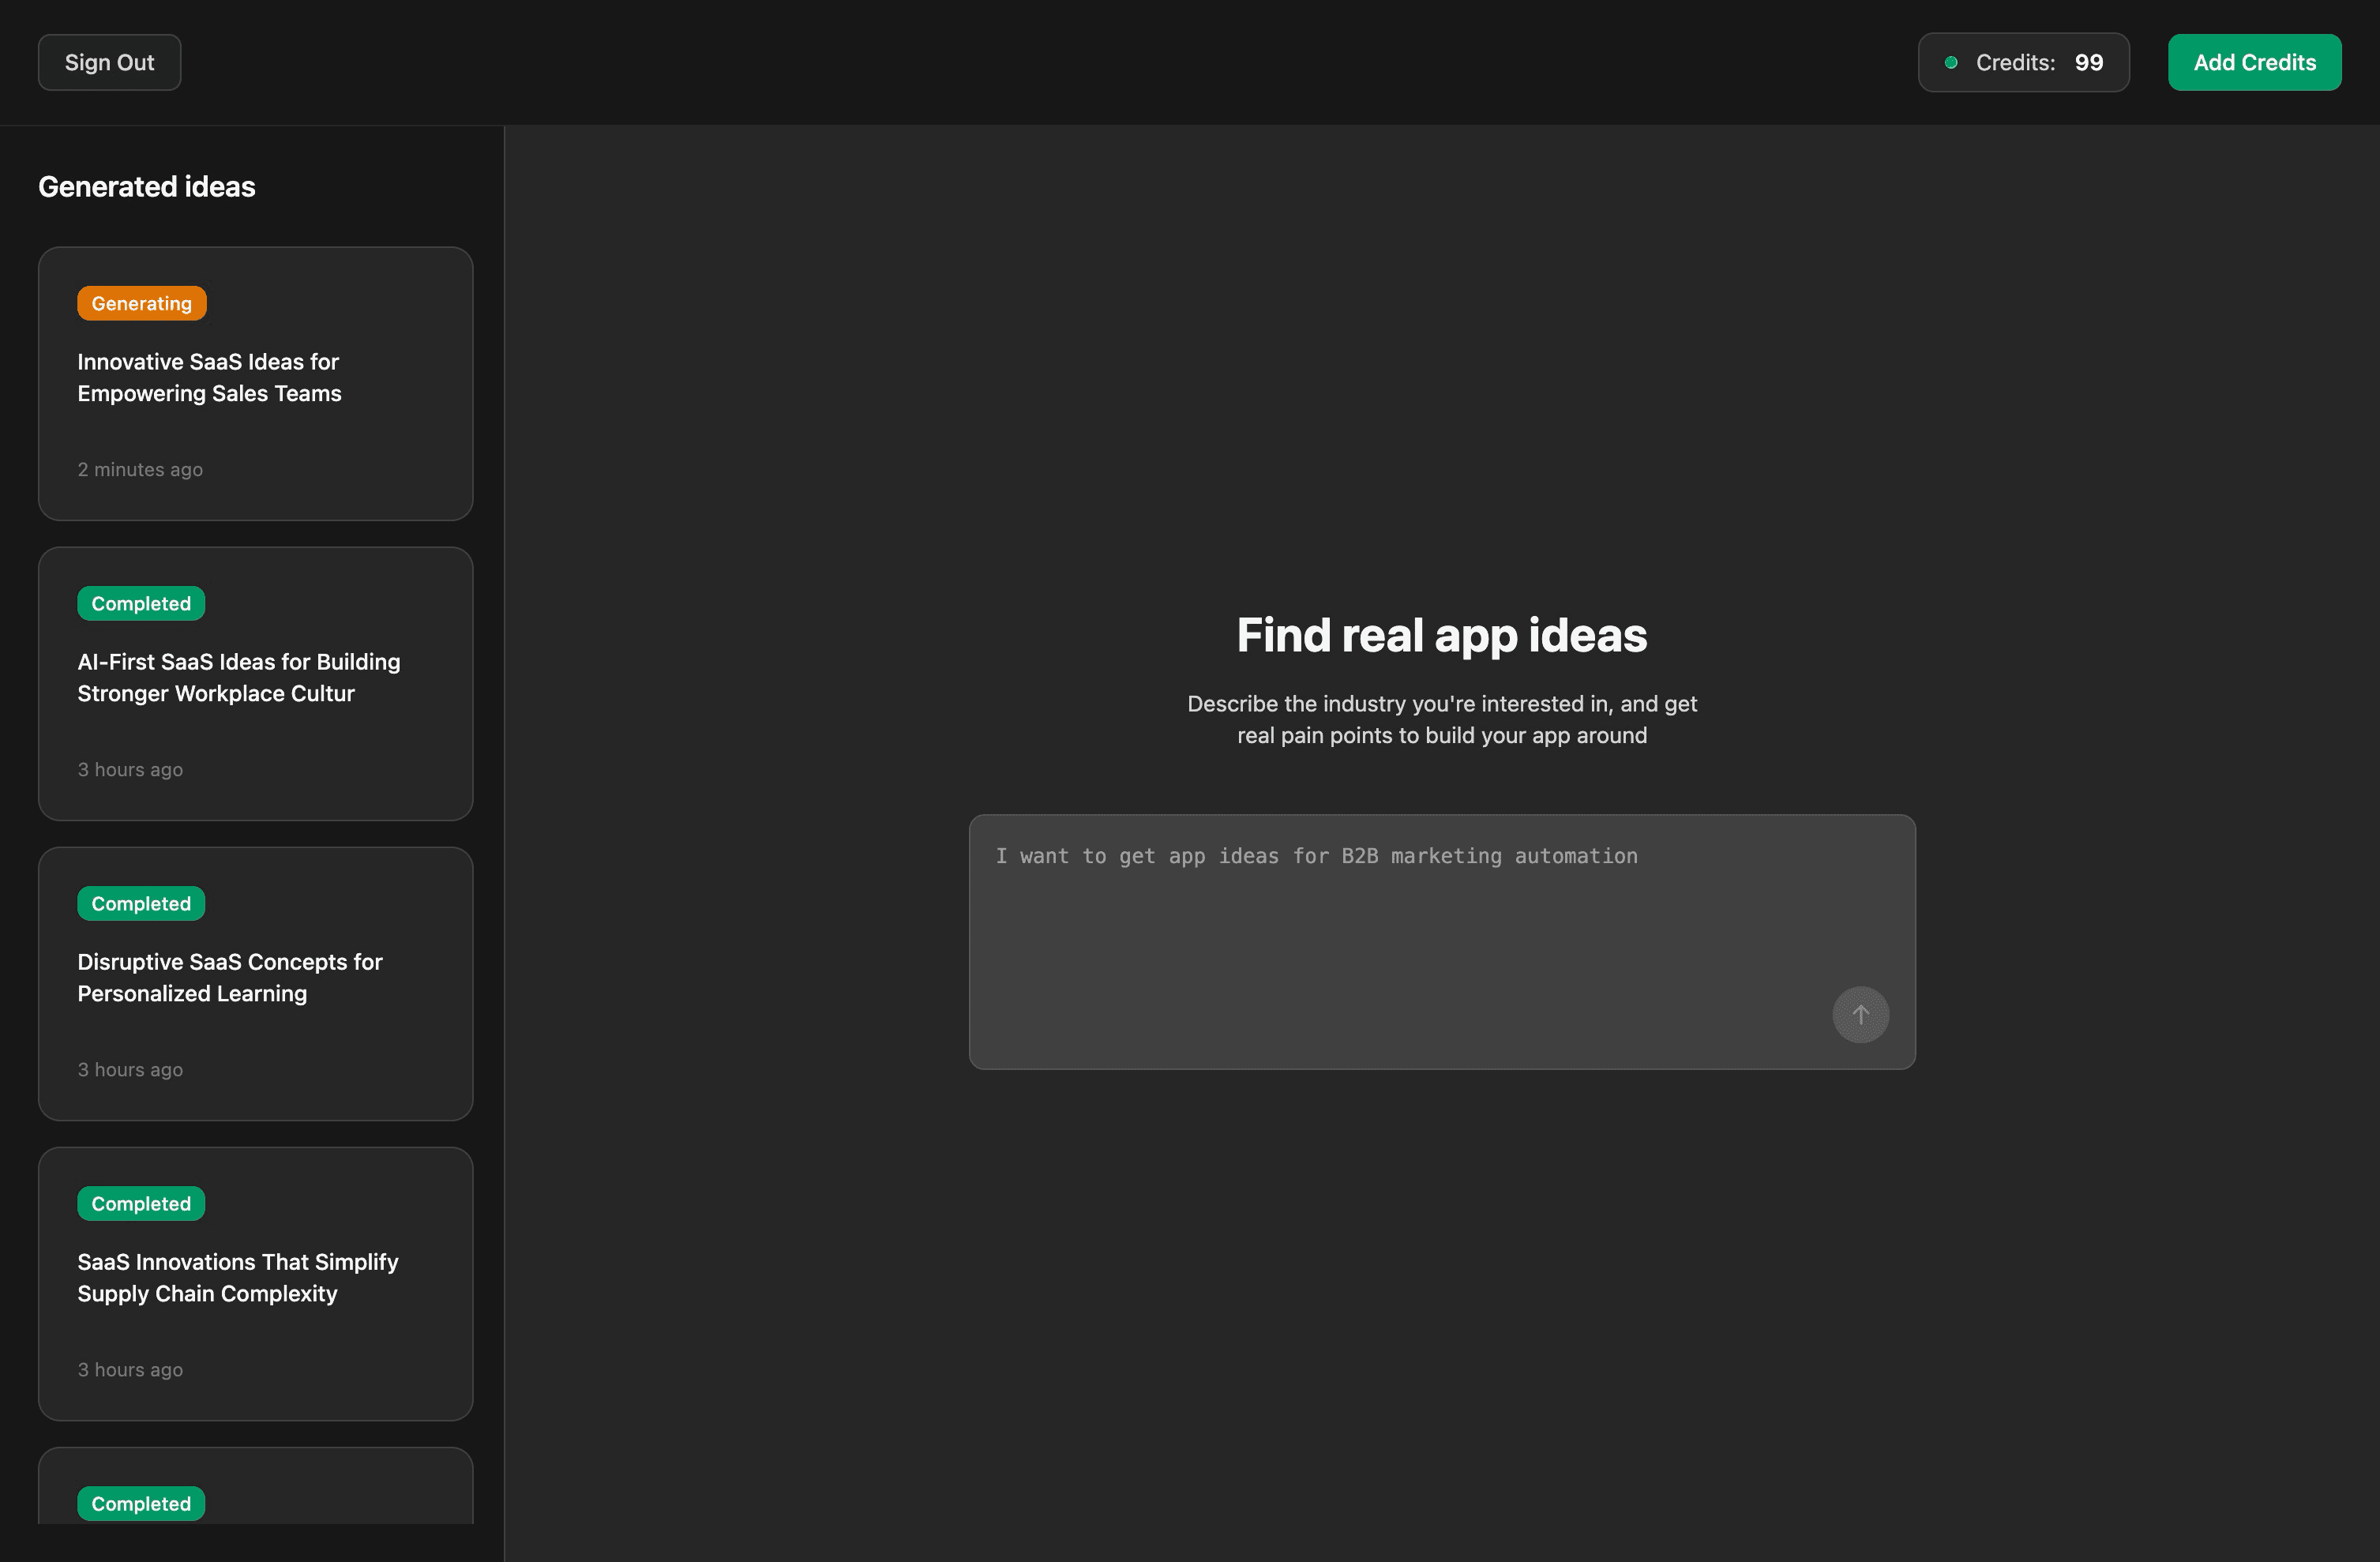Click '3 hours ago' on Supply Chain card
The width and height of the screenshot is (2380, 1562).
coord(130,1369)
